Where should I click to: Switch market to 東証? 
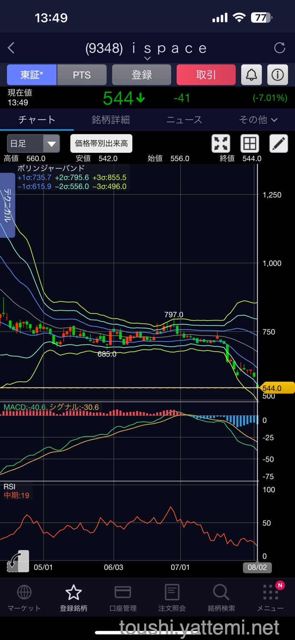[x=32, y=75]
